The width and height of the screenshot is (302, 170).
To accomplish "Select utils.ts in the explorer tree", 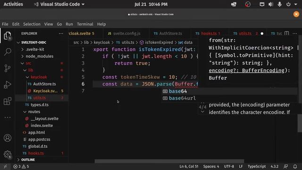I will click(x=42, y=98).
